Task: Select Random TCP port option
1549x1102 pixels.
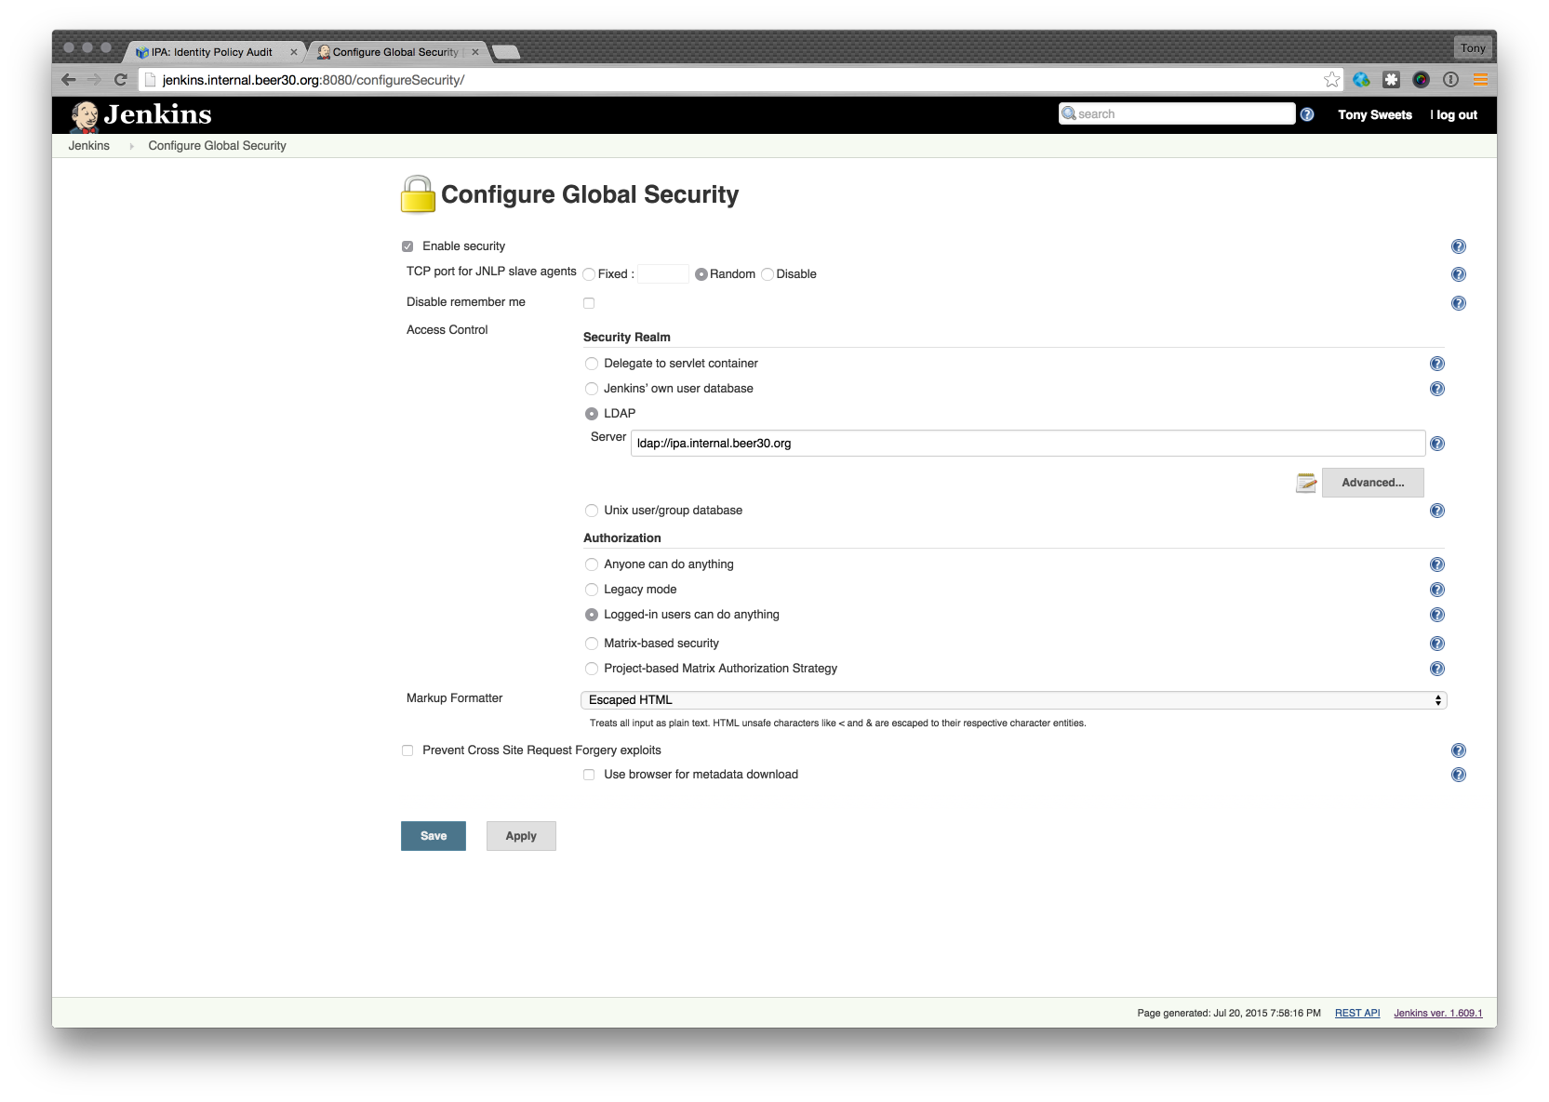Action: pos(701,274)
